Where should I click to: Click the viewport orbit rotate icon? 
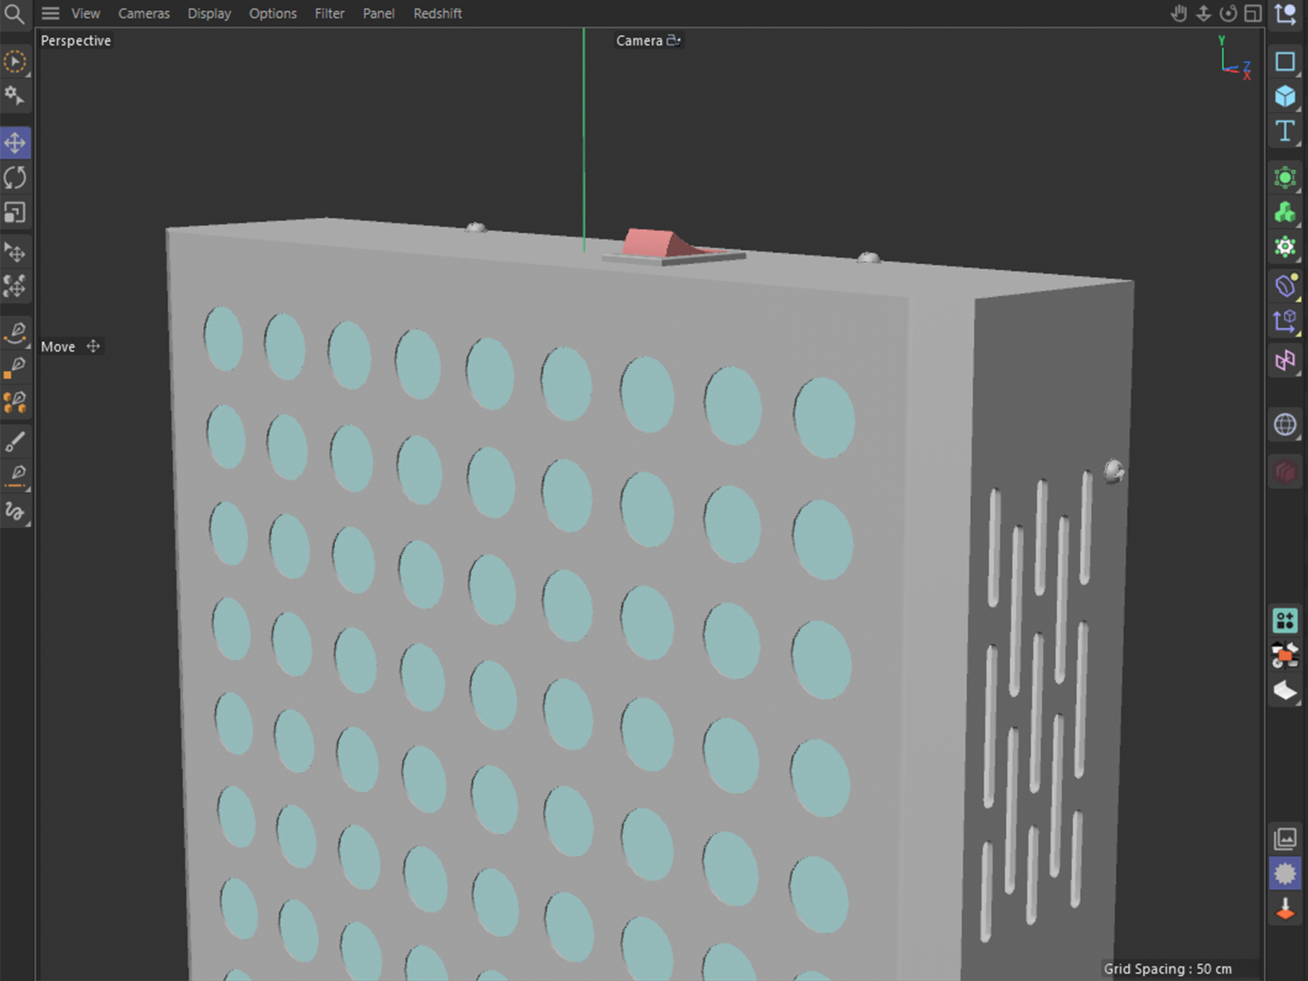point(1228,13)
